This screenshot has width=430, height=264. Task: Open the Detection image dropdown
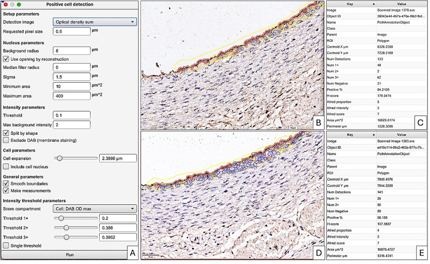click(95, 22)
